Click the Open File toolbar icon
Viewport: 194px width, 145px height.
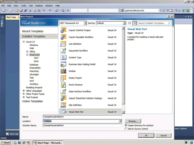pos(17,10)
